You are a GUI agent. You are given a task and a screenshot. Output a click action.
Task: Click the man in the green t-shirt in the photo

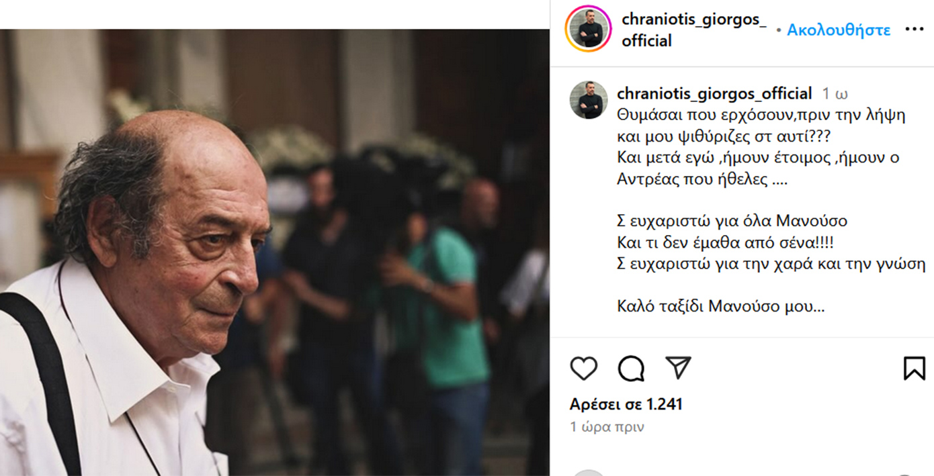(437, 302)
